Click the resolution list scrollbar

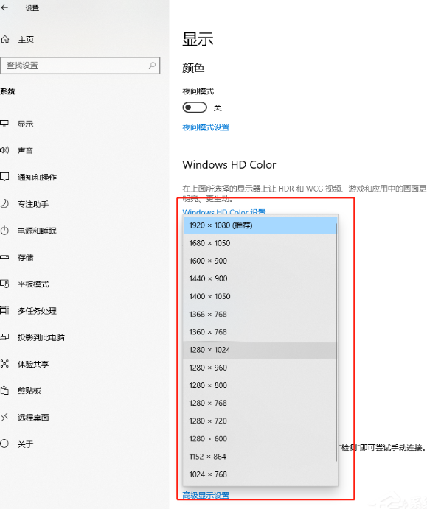pos(336,342)
